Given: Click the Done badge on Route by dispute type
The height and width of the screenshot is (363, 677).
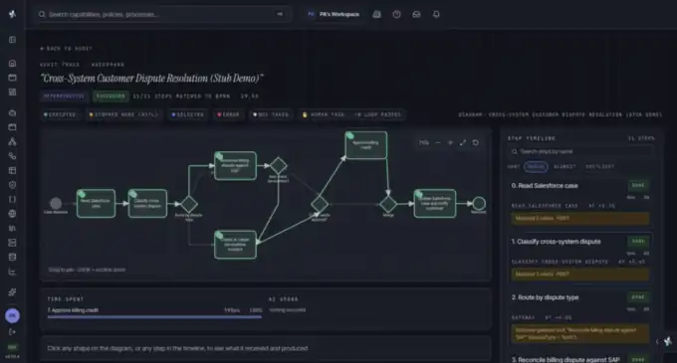Looking at the screenshot, I should click(x=638, y=297).
